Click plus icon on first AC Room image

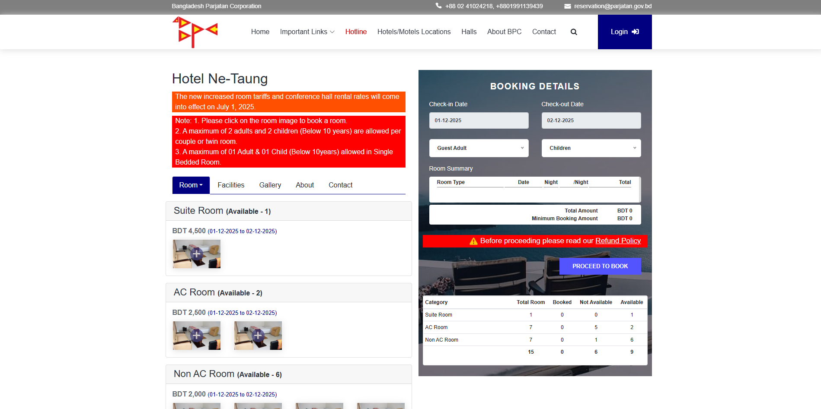[x=197, y=335]
